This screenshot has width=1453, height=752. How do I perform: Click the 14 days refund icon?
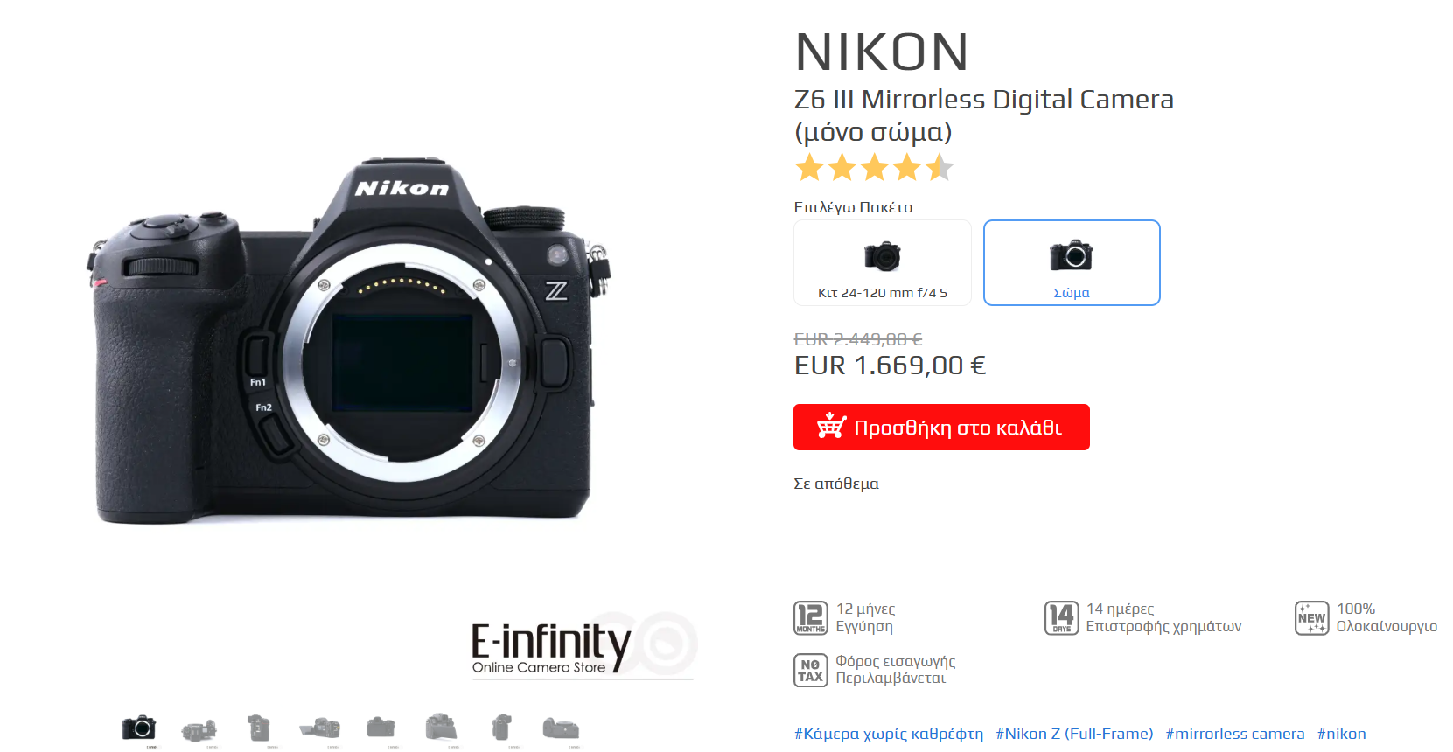(x=1061, y=618)
